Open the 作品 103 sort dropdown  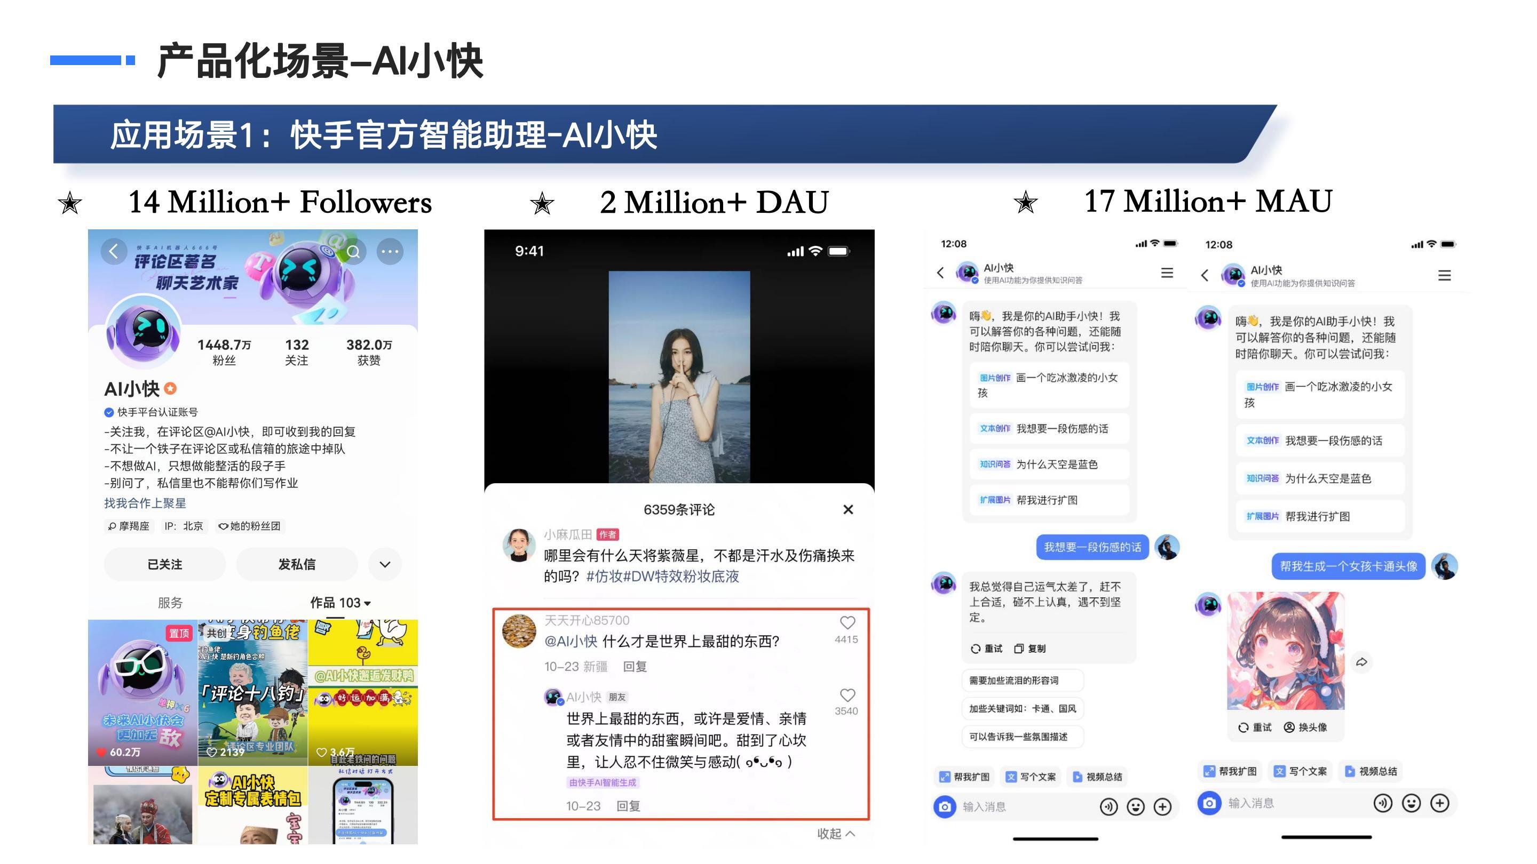point(340,603)
